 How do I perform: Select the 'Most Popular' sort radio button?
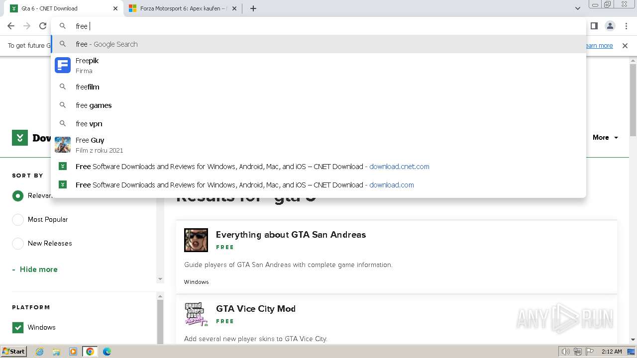coord(18,219)
